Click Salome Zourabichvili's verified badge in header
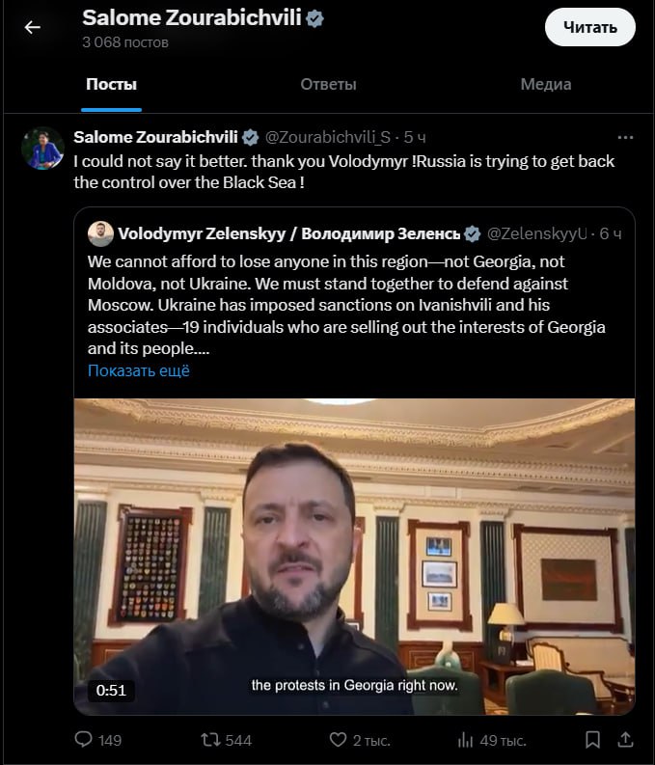Viewport: 655px width, 765px height. (x=315, y=19)
